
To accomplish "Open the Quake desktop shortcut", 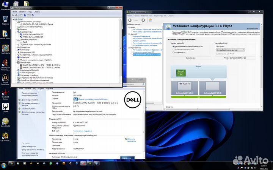I will 5,108.
